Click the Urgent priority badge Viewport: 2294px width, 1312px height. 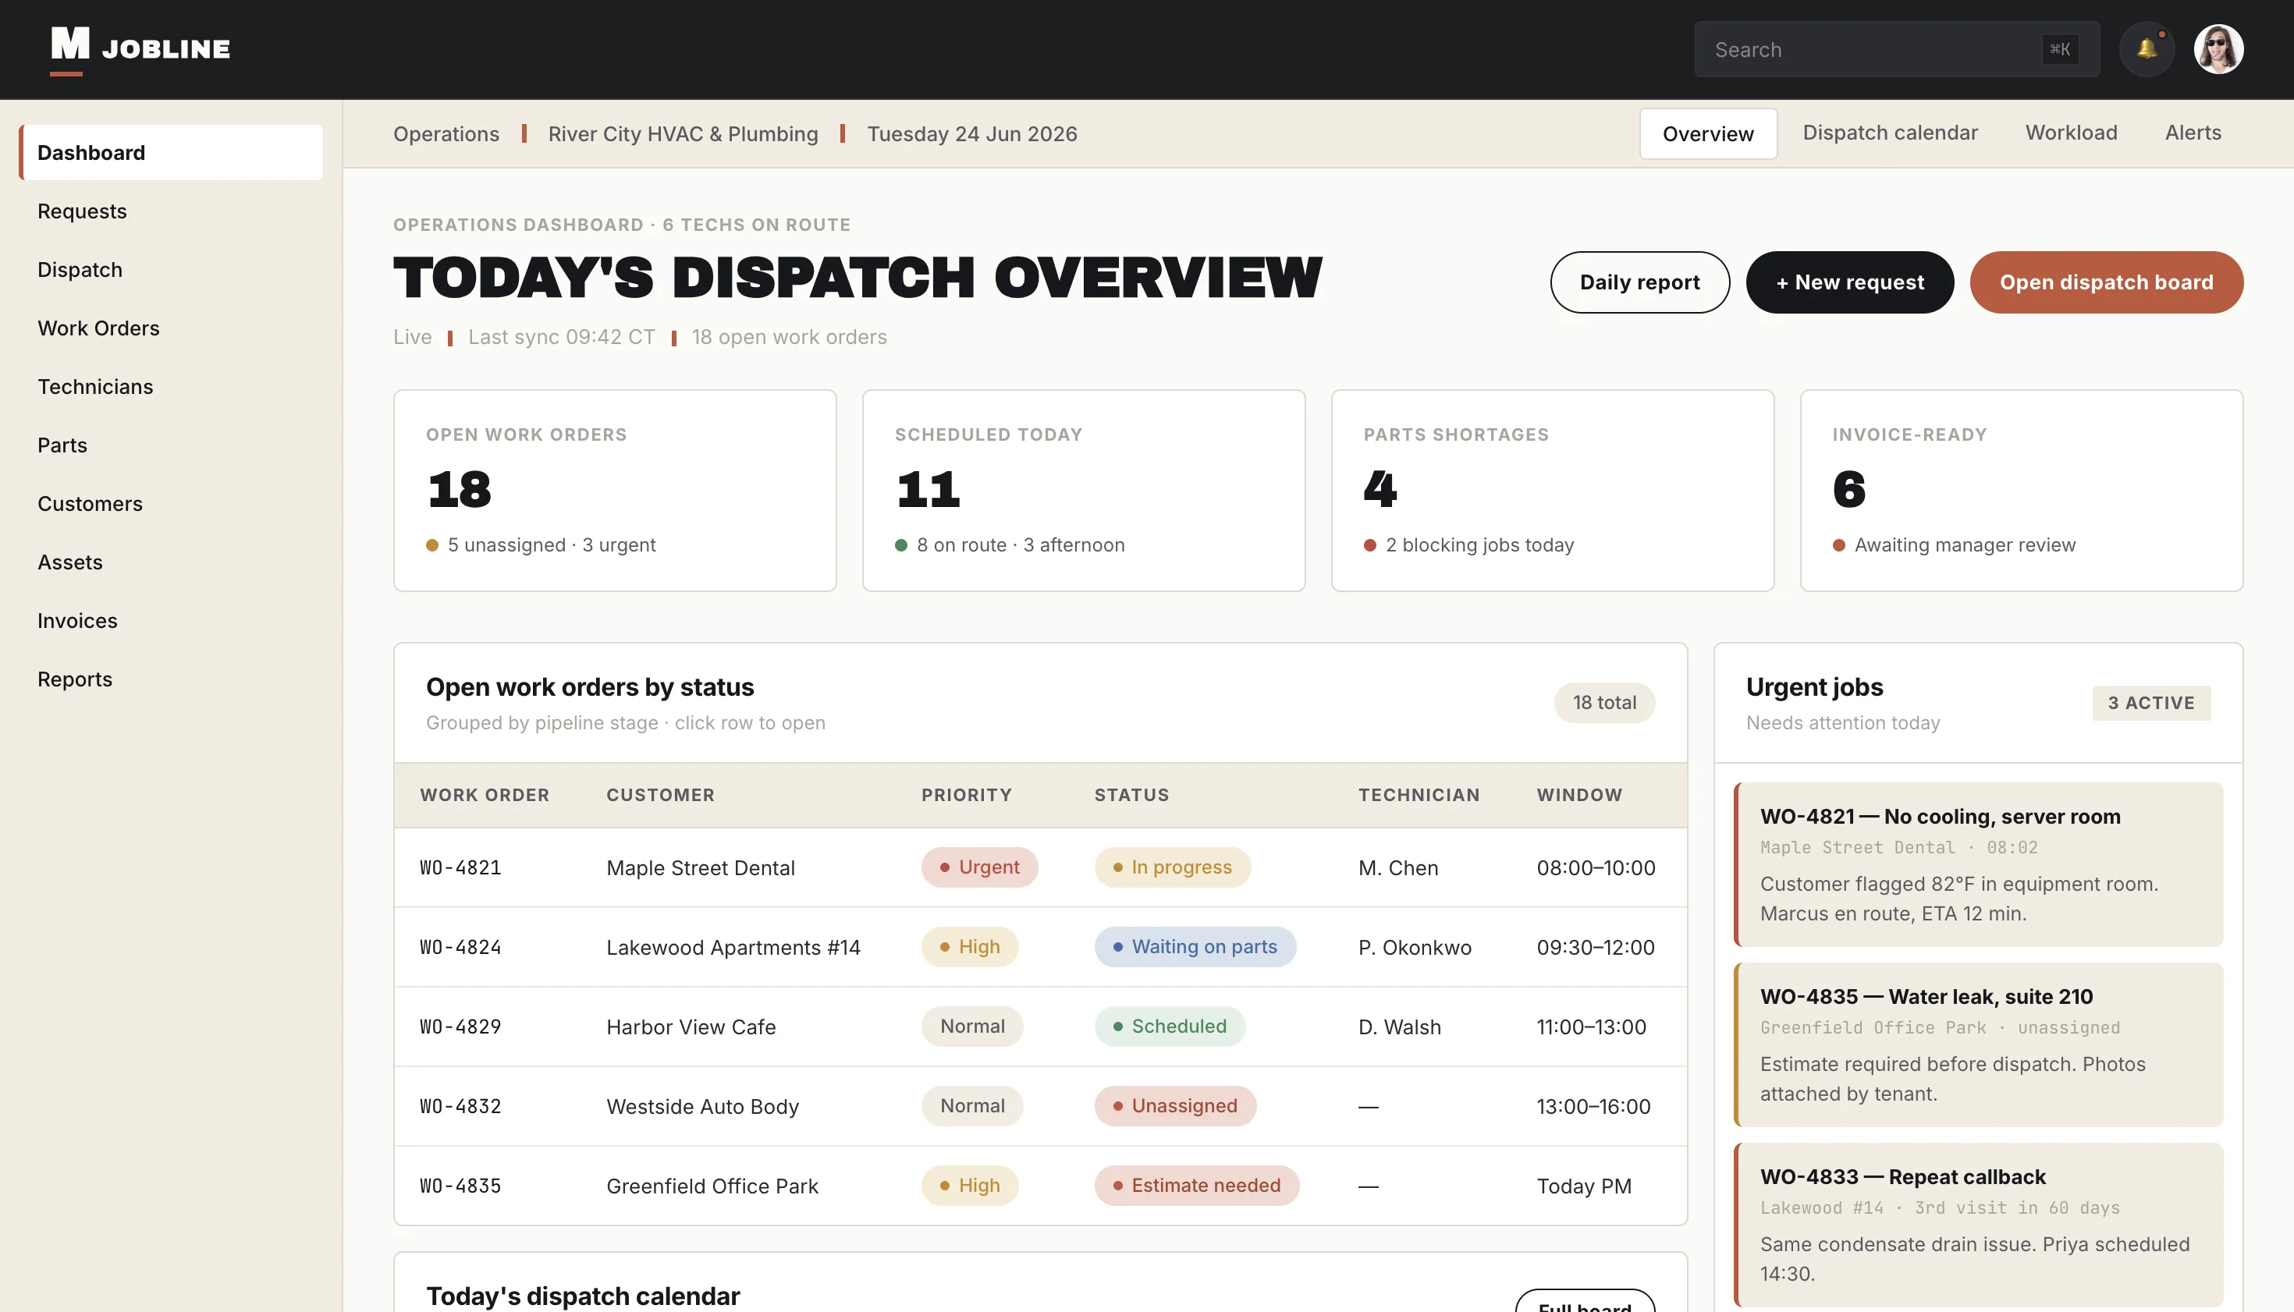coord(979,867)
